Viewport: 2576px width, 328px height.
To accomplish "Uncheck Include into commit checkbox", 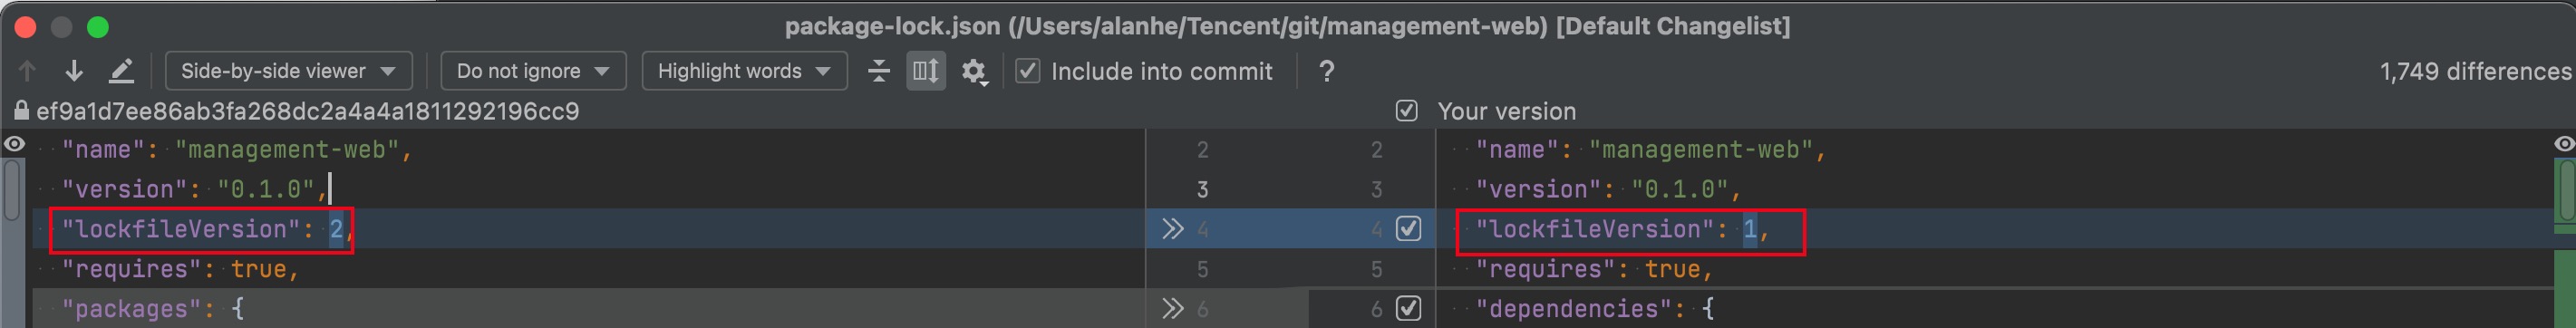I will tap(1028, 71).
